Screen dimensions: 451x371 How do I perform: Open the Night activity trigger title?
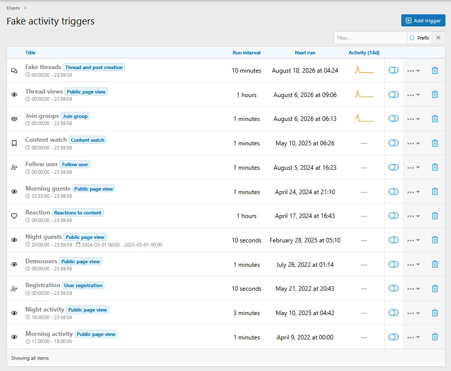click(45, 310)
